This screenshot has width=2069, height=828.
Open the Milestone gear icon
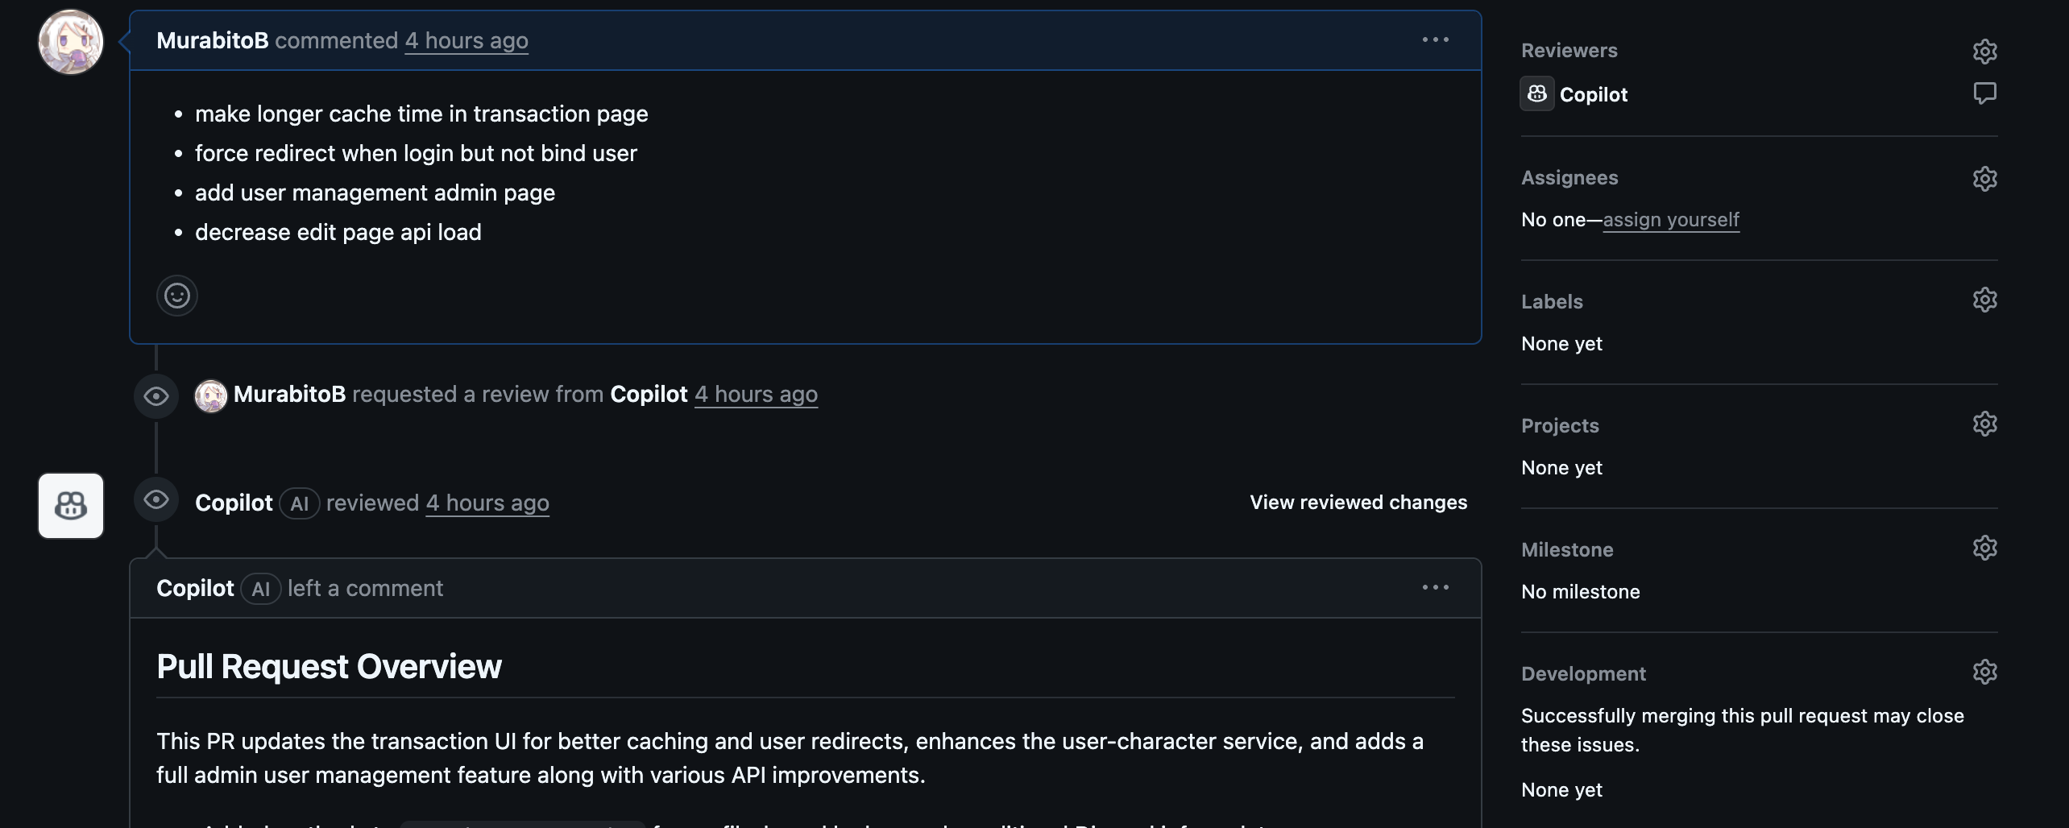tap(1984, 548)
